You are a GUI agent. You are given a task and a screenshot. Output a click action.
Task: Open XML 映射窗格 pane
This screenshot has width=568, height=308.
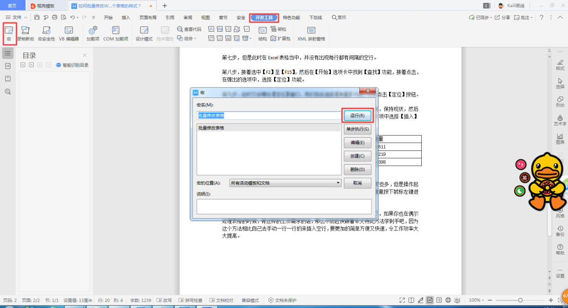[x=311, y=33]
